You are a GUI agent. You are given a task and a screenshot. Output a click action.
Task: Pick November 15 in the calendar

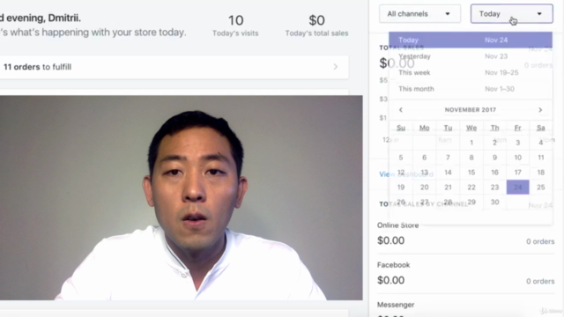point(471,173)
